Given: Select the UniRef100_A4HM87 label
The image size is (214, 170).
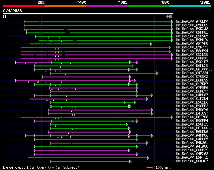Looking at the screenshot, I should (192, 95).
